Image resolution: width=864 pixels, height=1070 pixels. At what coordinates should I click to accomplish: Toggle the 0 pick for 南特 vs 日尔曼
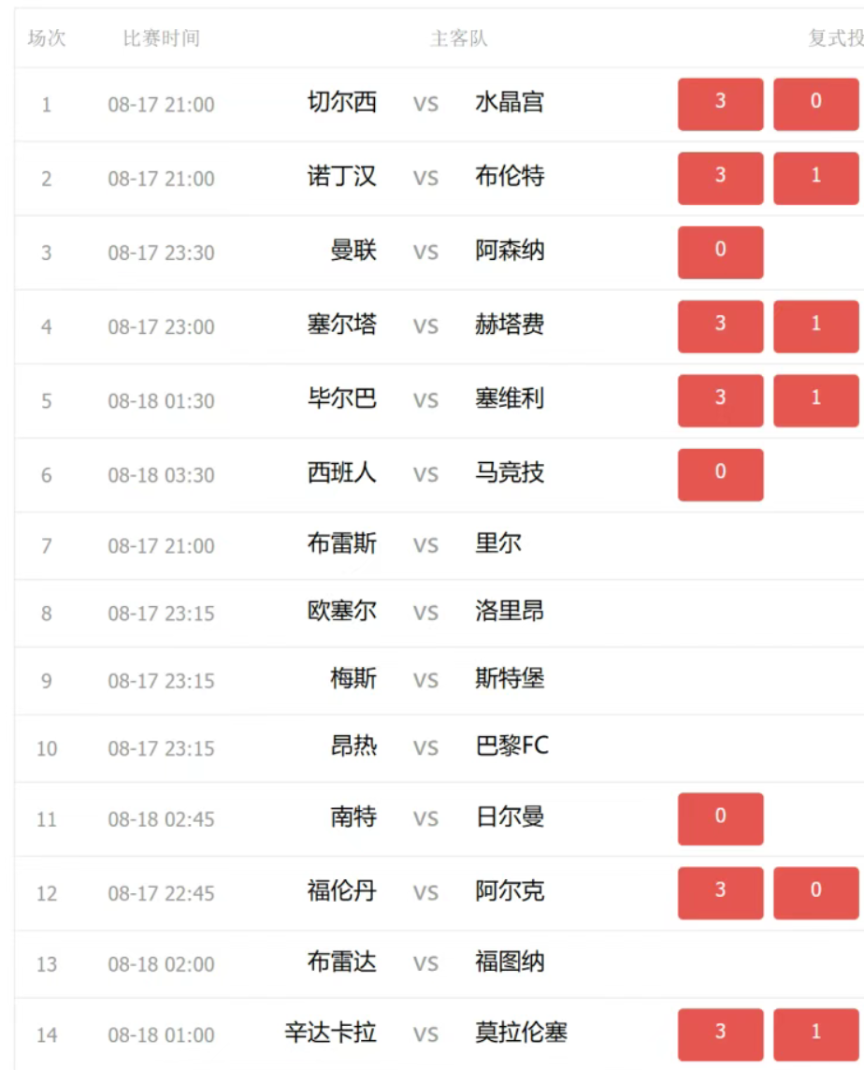click(x=720, y=819)
